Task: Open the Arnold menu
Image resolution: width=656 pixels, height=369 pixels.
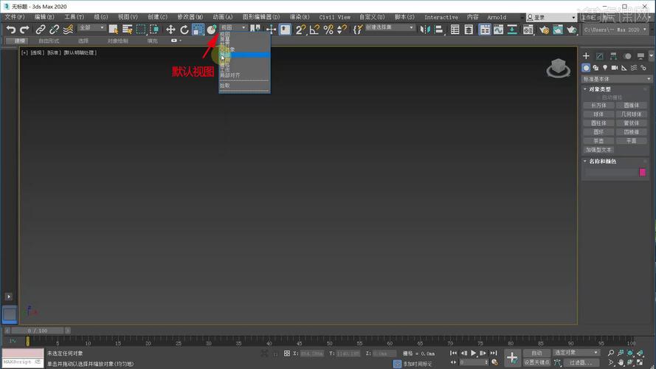Action: pos(497,17)
